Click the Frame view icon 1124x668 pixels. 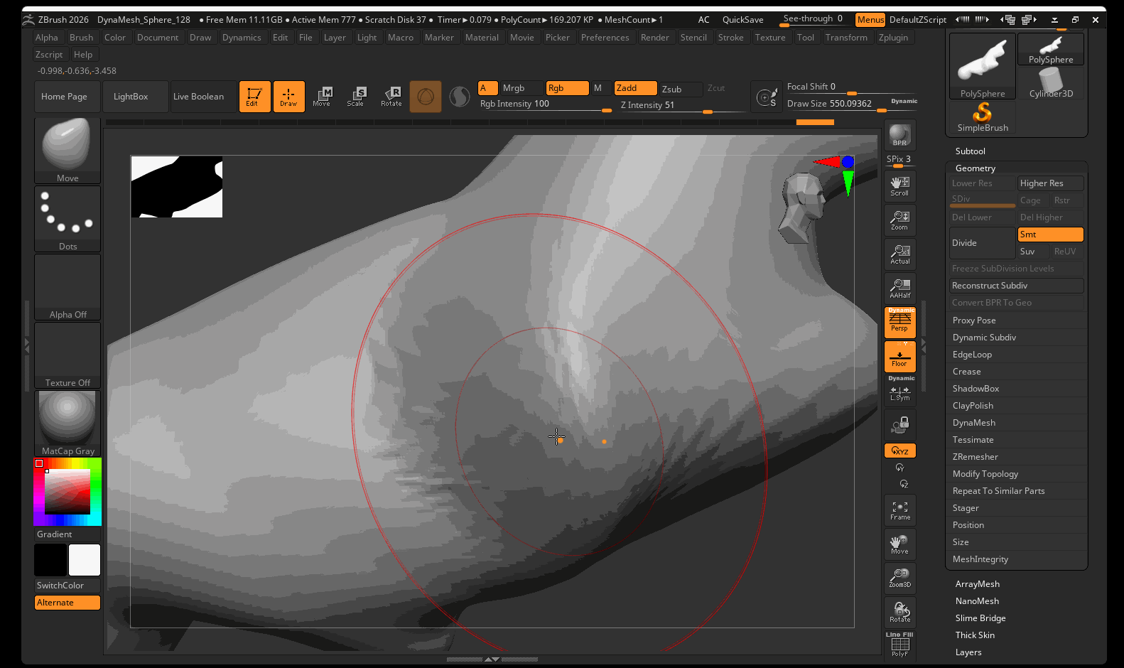click(899, 510)
